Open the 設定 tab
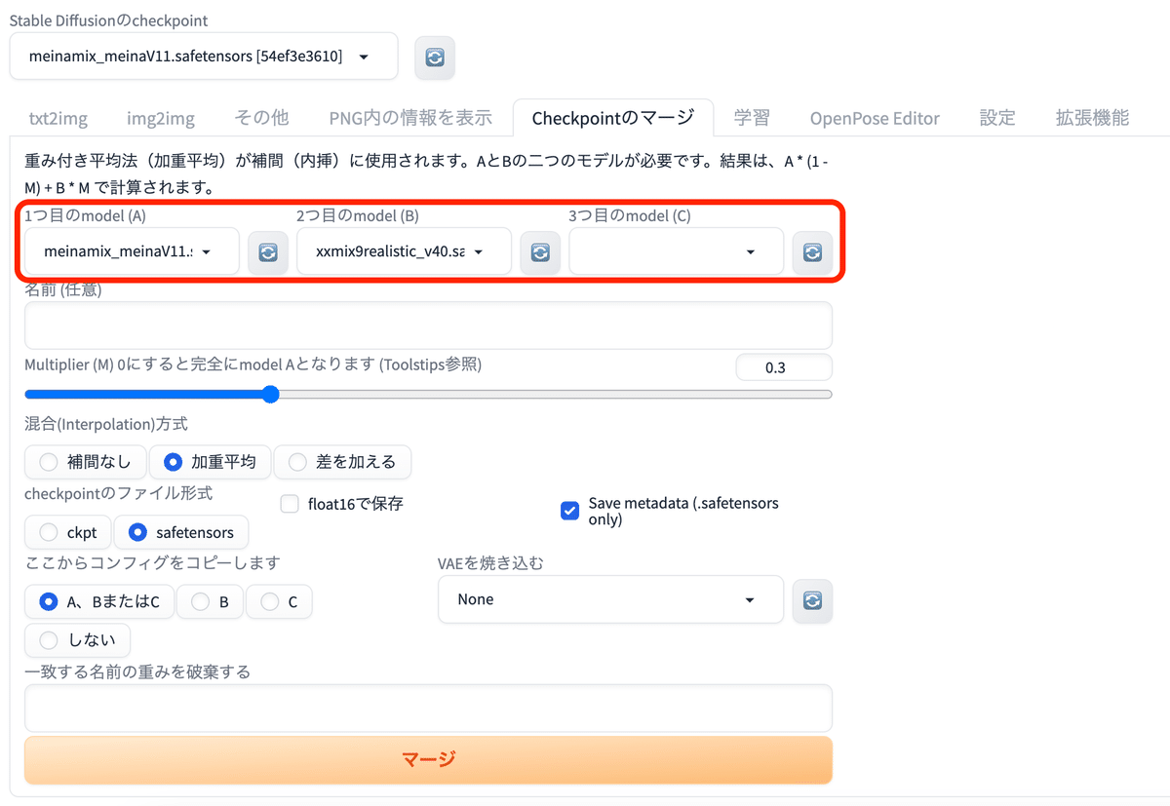Image resolution: width=1170 pixels, height=806 pixels. [x=997, y=118]
